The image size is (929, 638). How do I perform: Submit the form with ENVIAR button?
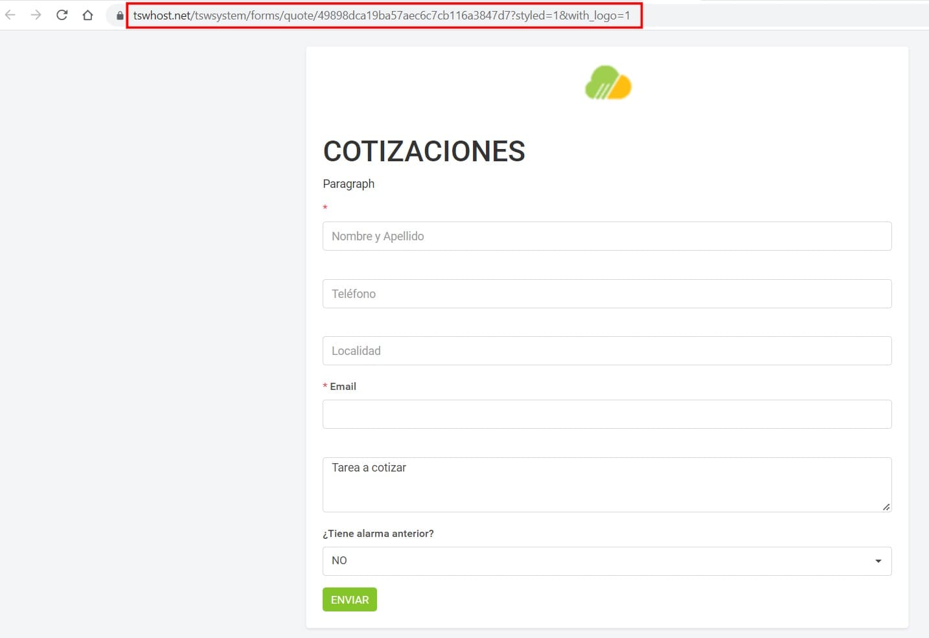(350, 600)
